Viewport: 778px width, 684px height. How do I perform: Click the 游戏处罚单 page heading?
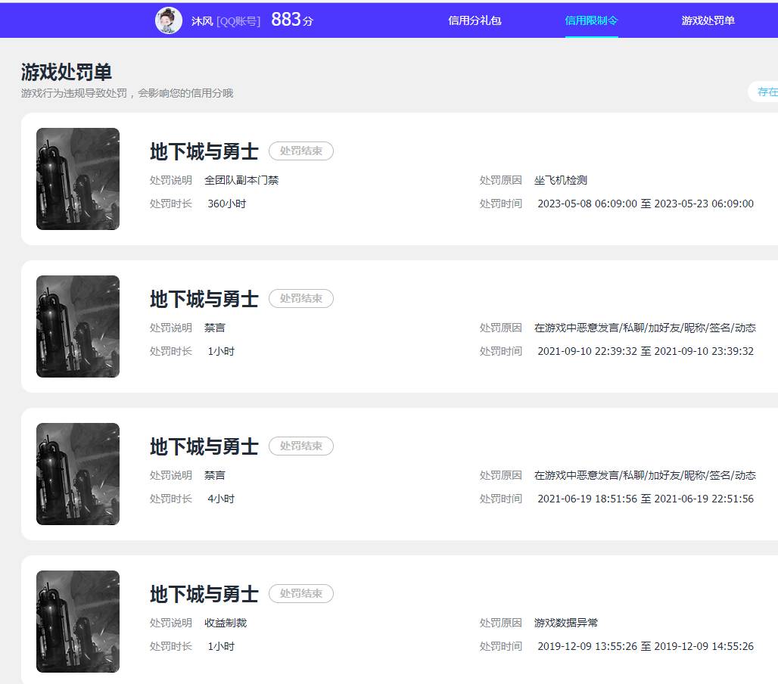click(67, 73)
